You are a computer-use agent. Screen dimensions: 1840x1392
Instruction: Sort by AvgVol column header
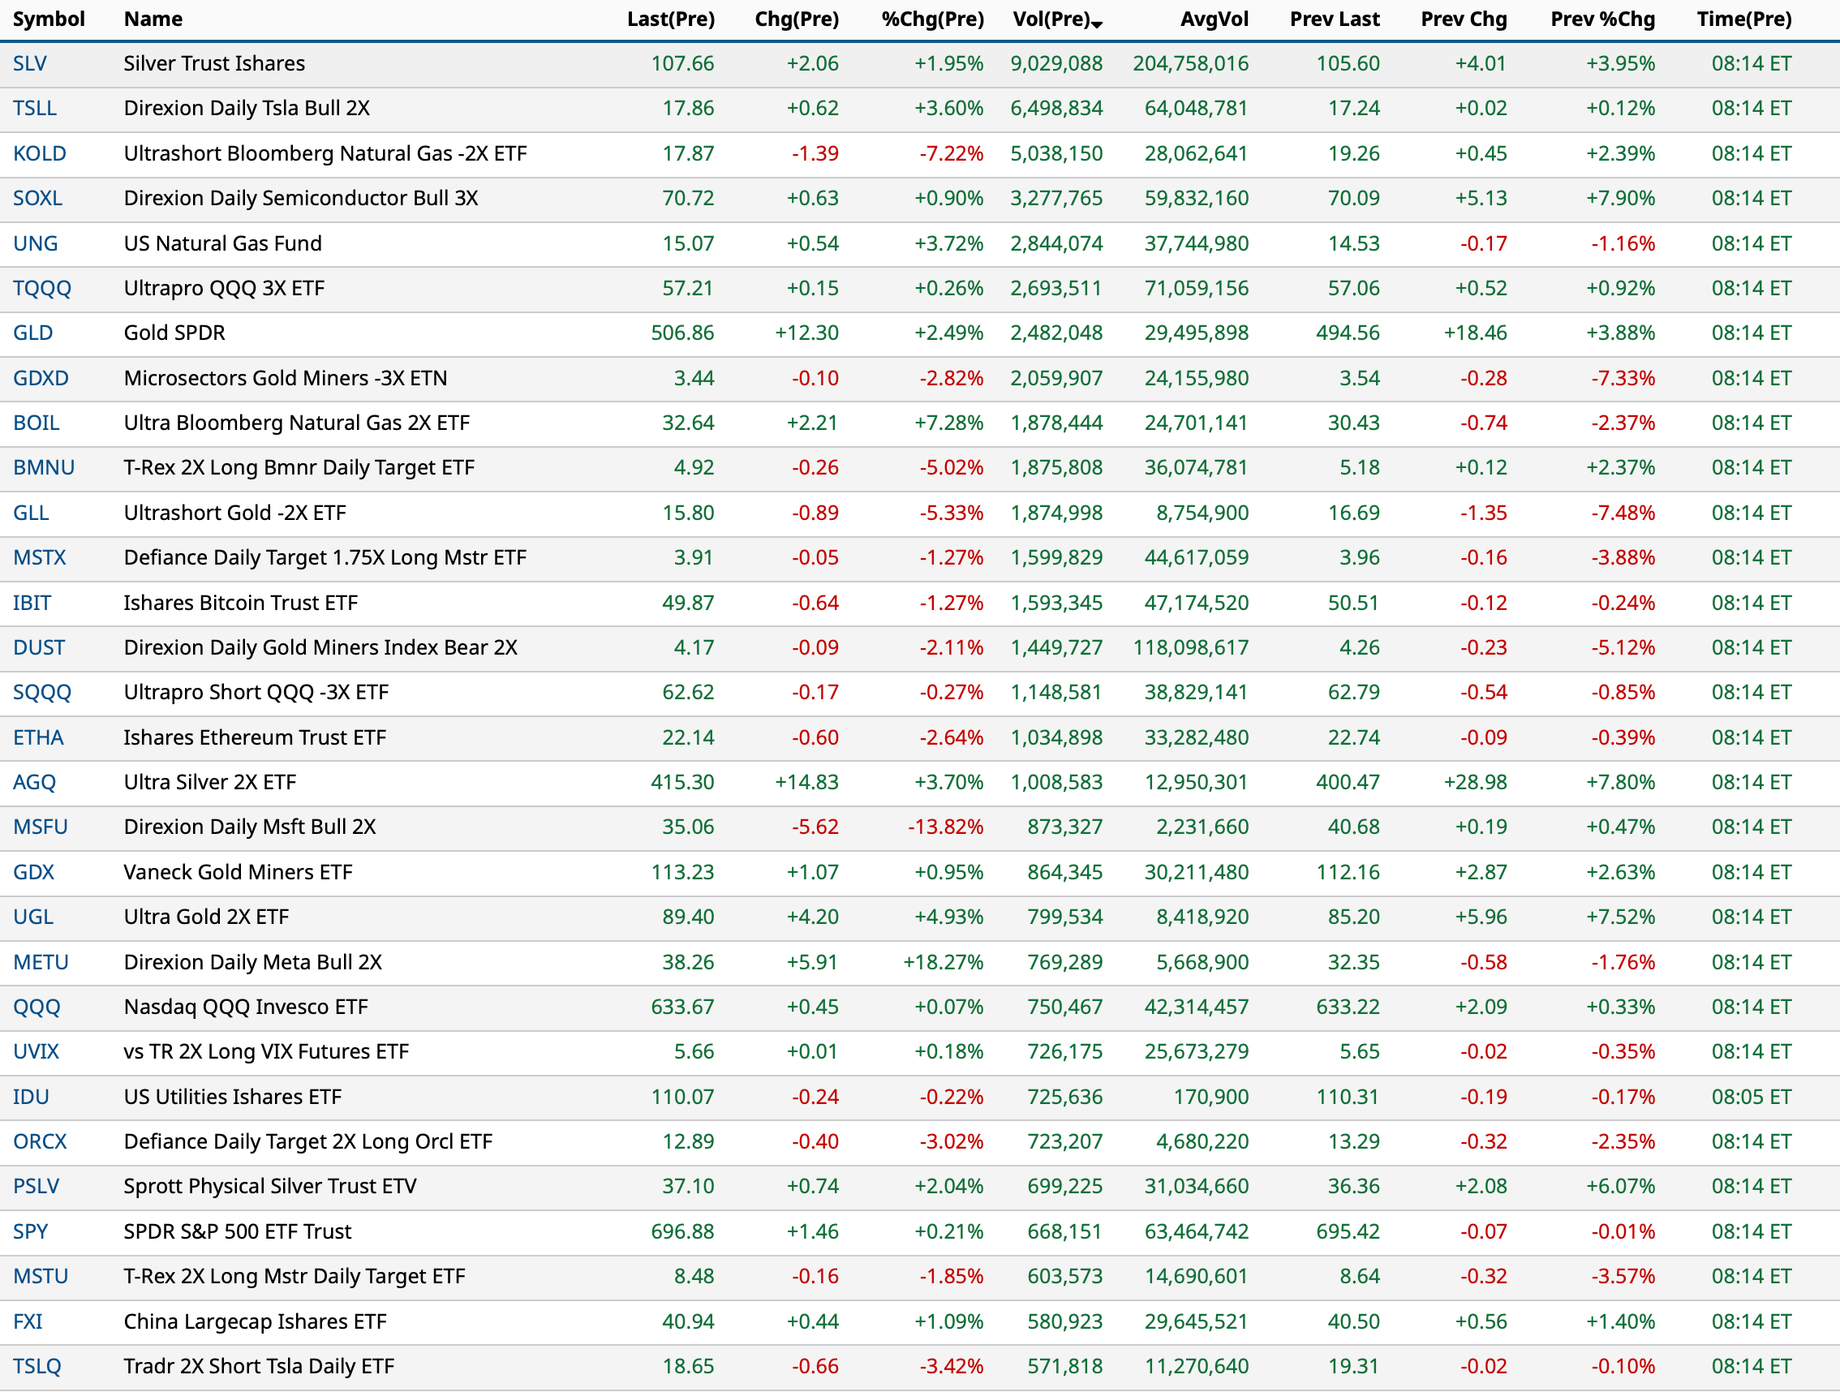point(1214,19)
